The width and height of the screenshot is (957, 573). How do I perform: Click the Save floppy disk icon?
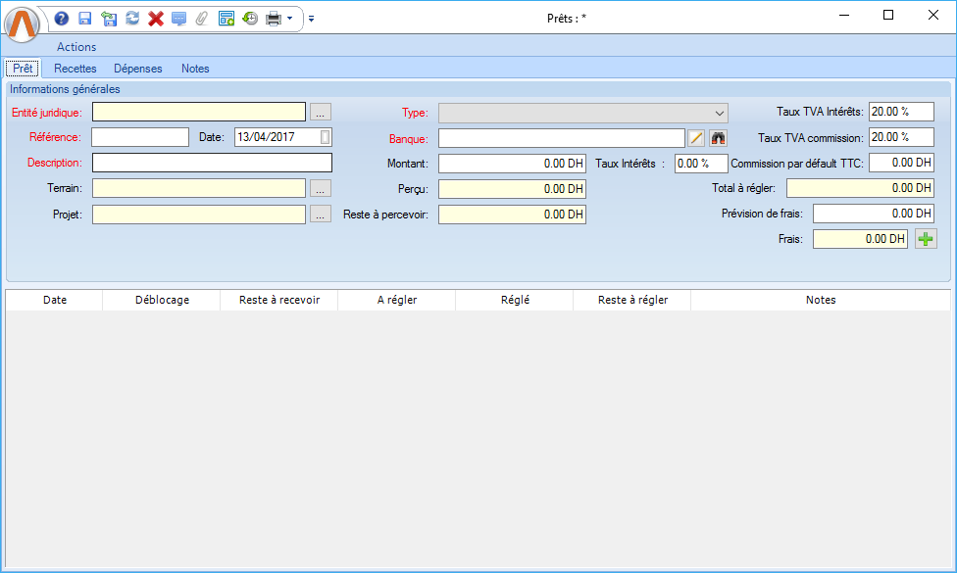pyautogui.click(x=85, y=18)
